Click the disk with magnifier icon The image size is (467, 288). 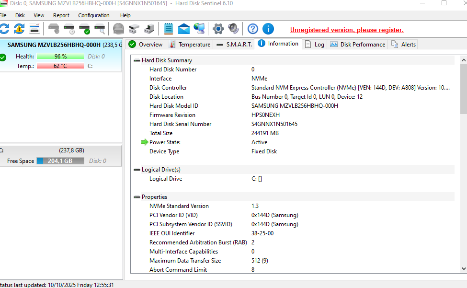tap(100, 29)
